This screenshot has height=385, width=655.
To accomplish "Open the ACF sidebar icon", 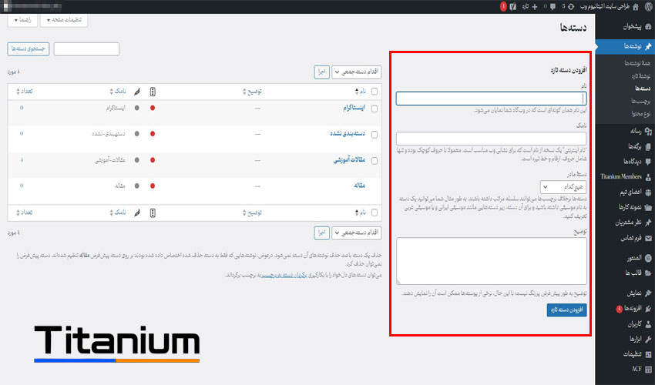I will (x=648, y=369).
